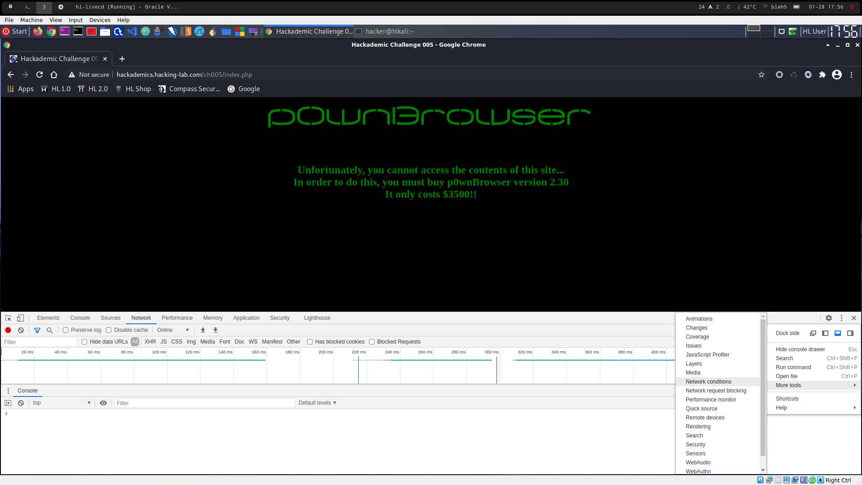Click the network Filter text field
This screenshot has height=485, width=862.
click(x=40, y=342)
